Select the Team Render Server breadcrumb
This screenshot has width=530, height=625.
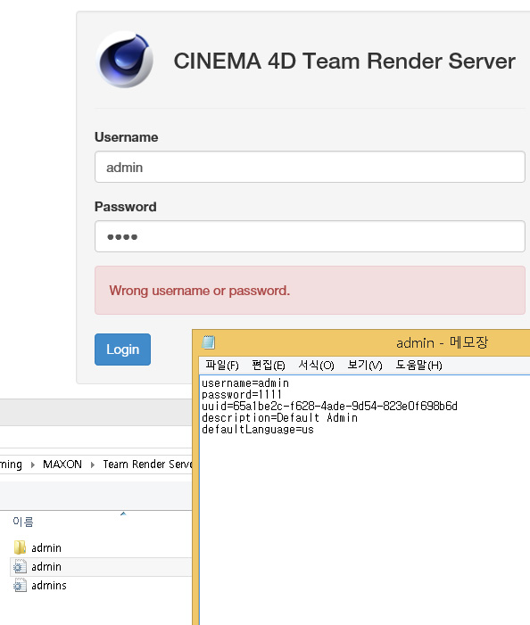point(147,465)
